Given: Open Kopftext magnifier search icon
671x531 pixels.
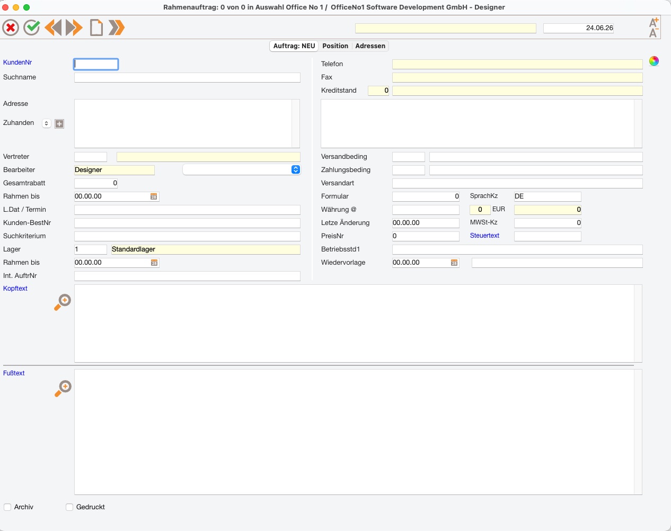Looking at the screenshot, I should 63,302.
